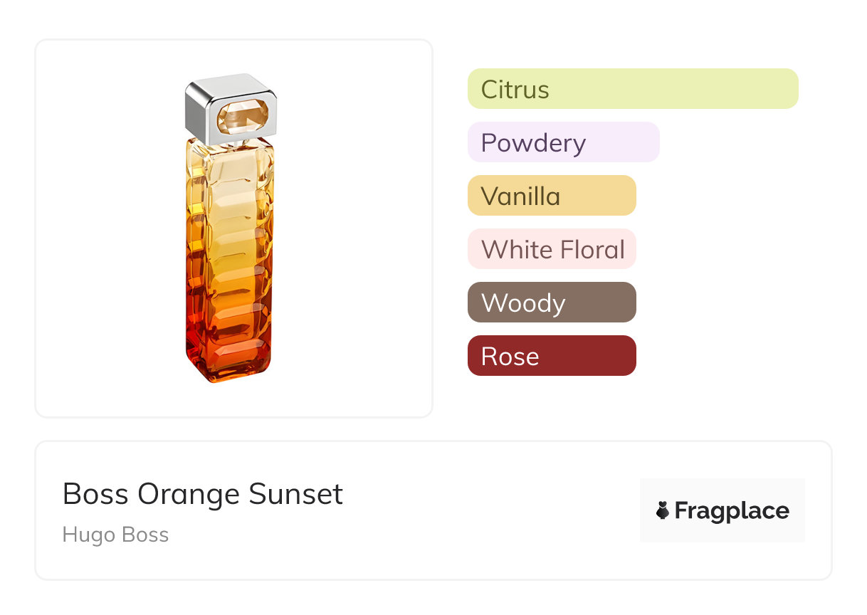This screenshot has width=867, height=615.
Task: Click the Fragplace logo icon
Action: pyautogui.click(x=663, y=510)
